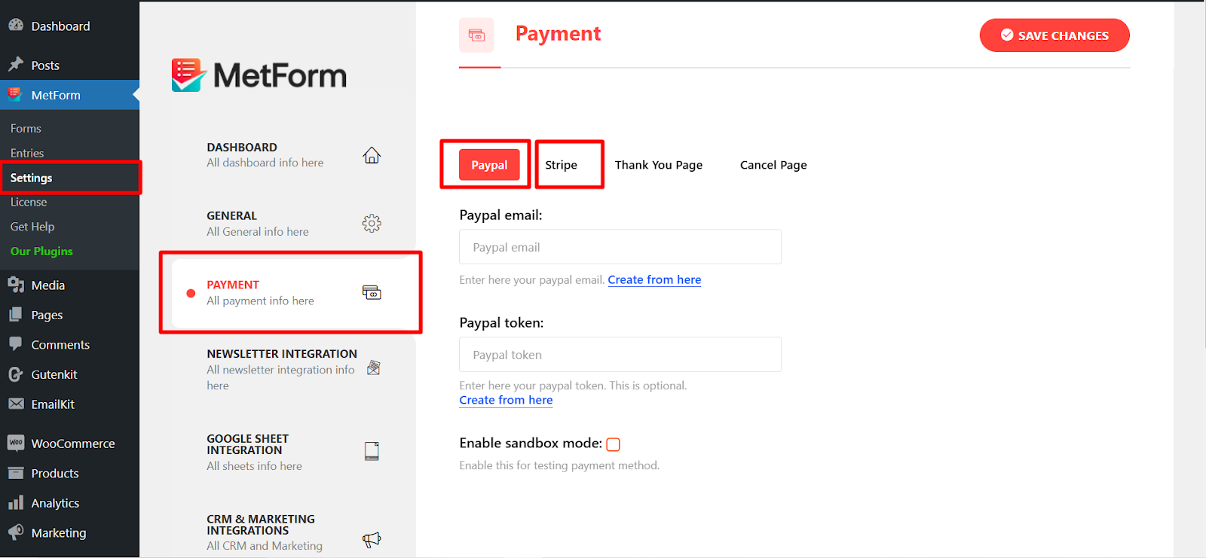Click the Gutenkit icon in sidebar
1206x558 pixels.
coord(16,374)
